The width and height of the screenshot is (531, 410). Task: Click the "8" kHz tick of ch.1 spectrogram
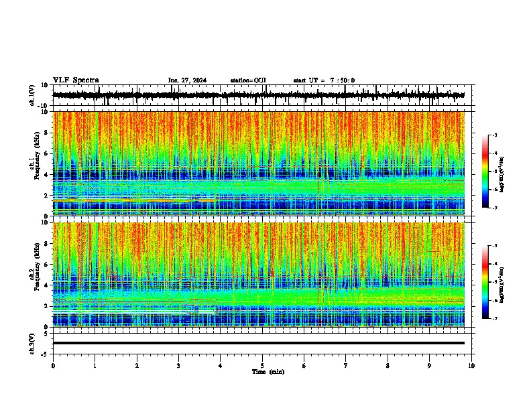tap(47, 133)
